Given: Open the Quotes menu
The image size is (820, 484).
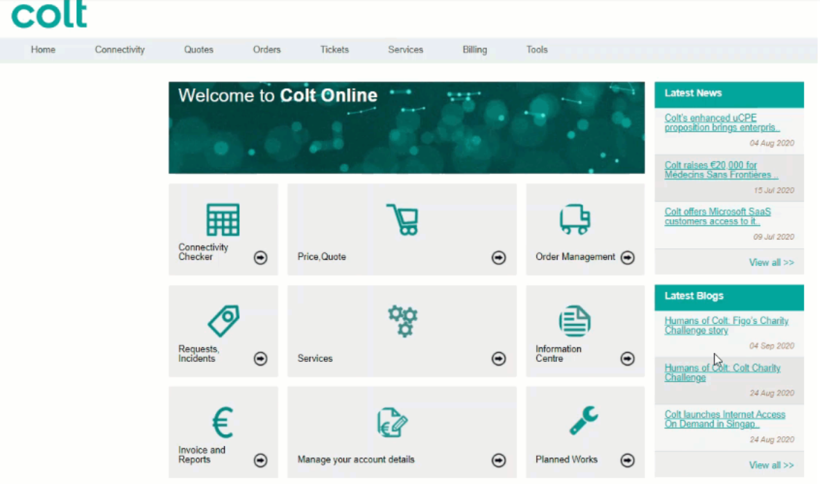Looking at the screenshot, I should pos(198,50).
